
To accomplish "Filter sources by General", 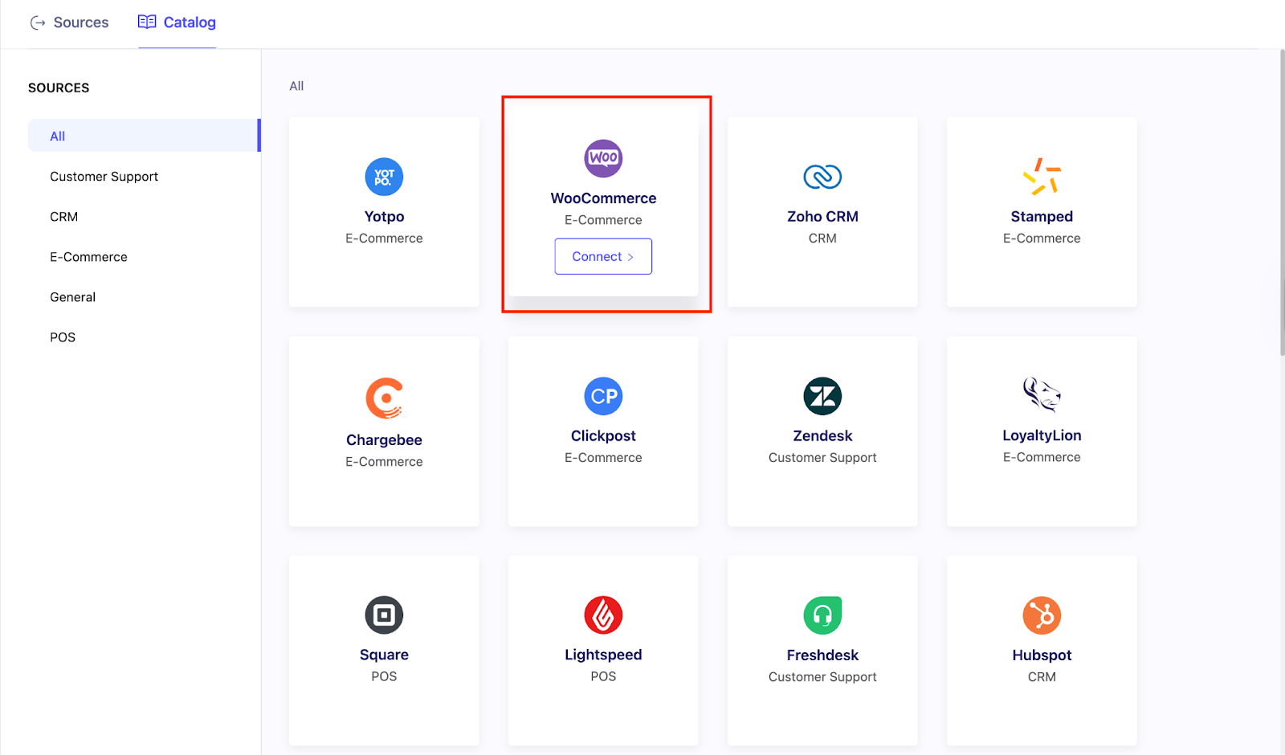I will pos(72,297).
